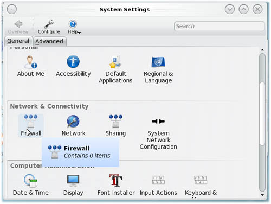
Task: Click the Overview back arrow button
Action: 18,27
